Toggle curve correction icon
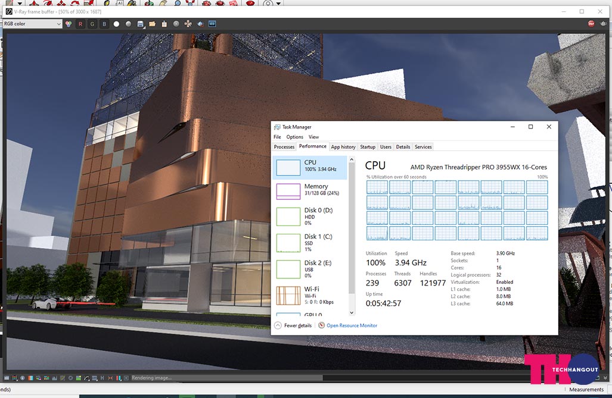This screenshot has height=398, width=612. coord(63,378)
